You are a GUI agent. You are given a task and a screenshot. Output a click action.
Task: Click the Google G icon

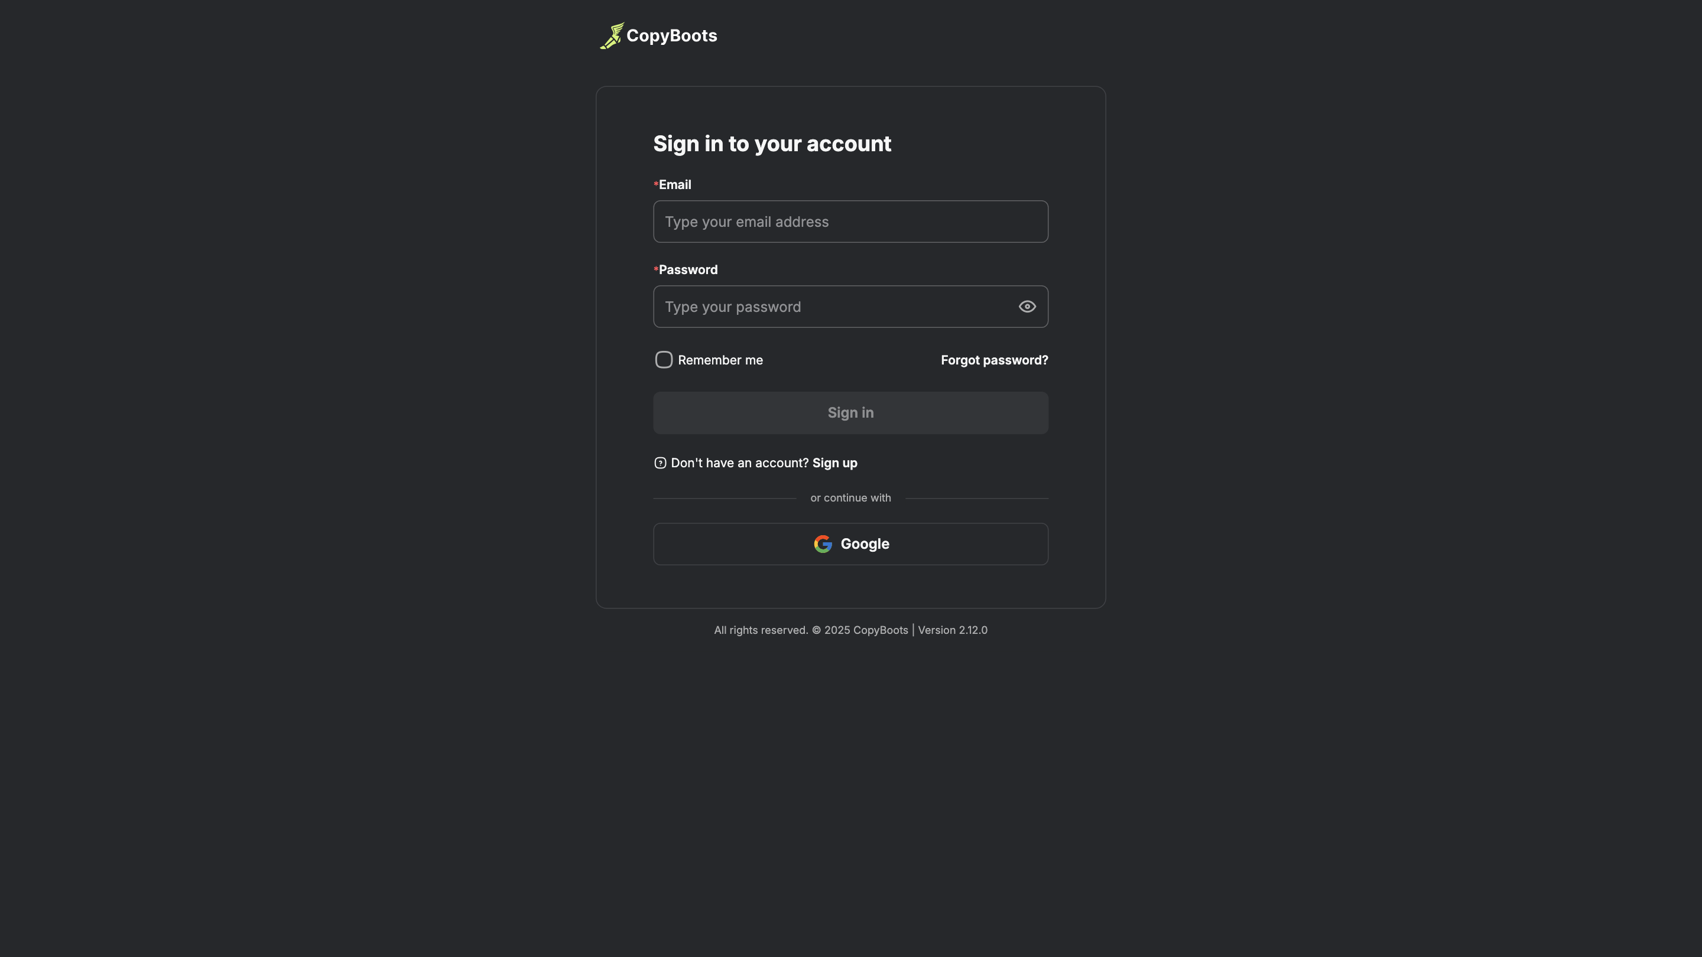click(822, 543)
